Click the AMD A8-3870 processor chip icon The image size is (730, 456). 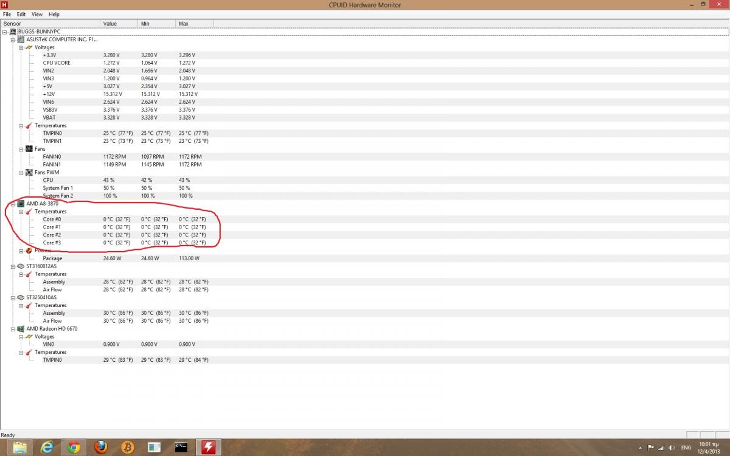tap(21, 204)
